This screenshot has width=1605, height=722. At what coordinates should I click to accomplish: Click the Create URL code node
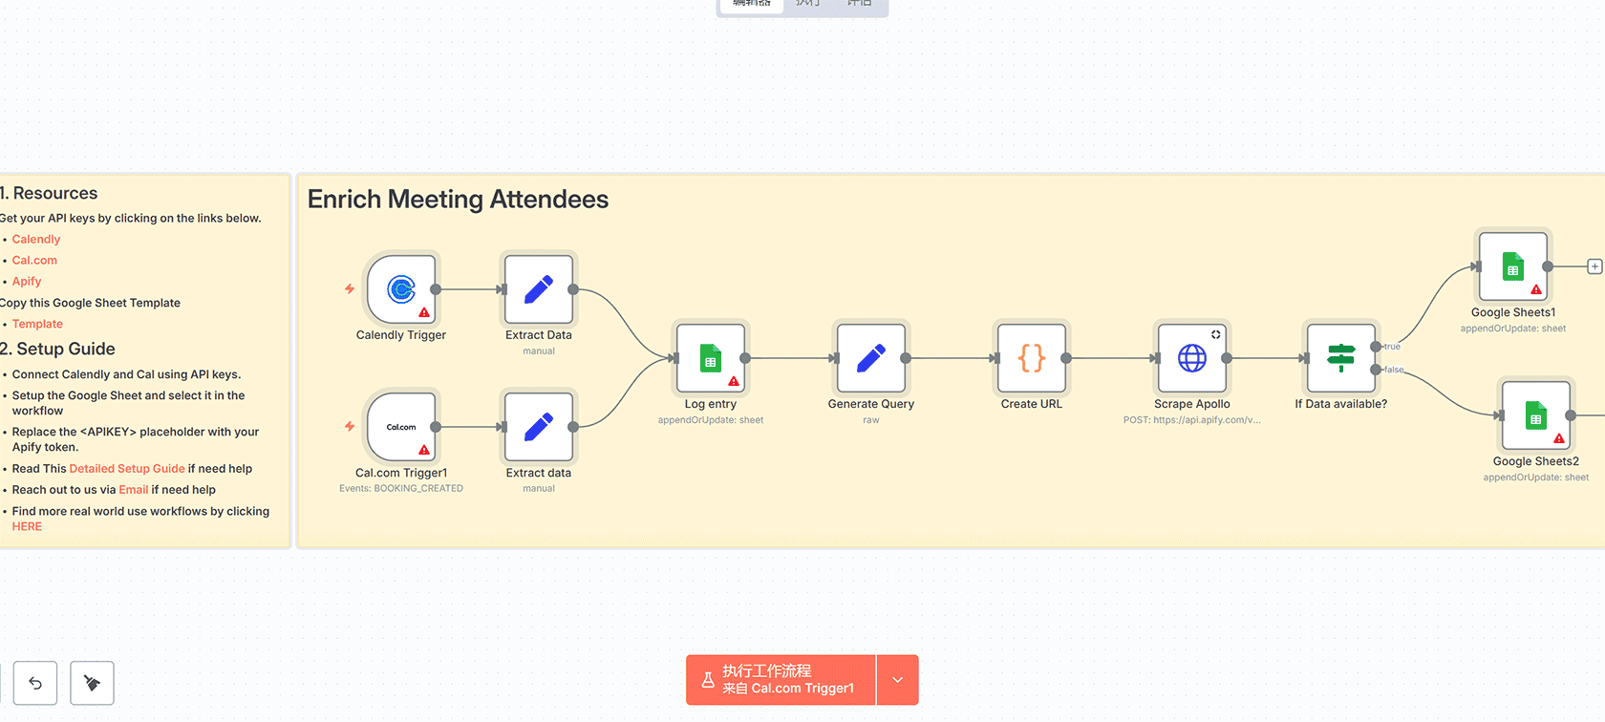[x=1031, y=358]
